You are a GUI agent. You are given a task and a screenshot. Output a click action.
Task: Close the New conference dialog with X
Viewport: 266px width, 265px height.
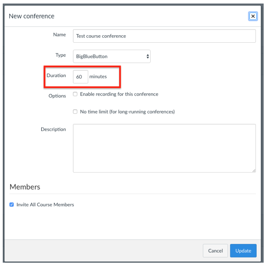(x=253, y=16)
